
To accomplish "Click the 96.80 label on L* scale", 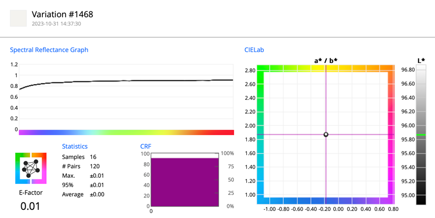I will (408, 70).
